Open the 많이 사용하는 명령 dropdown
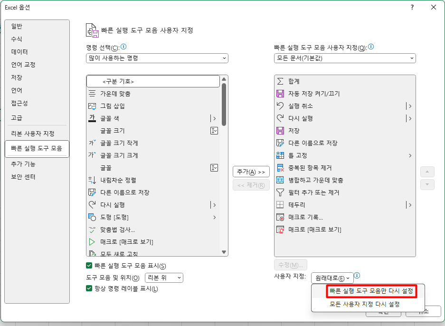 click(x=157, y=58)
